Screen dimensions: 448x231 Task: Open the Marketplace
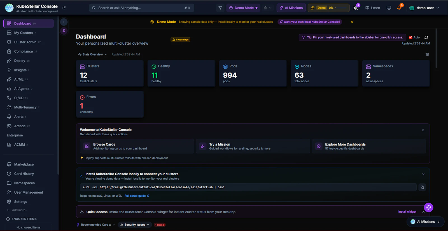pos(29,164)
